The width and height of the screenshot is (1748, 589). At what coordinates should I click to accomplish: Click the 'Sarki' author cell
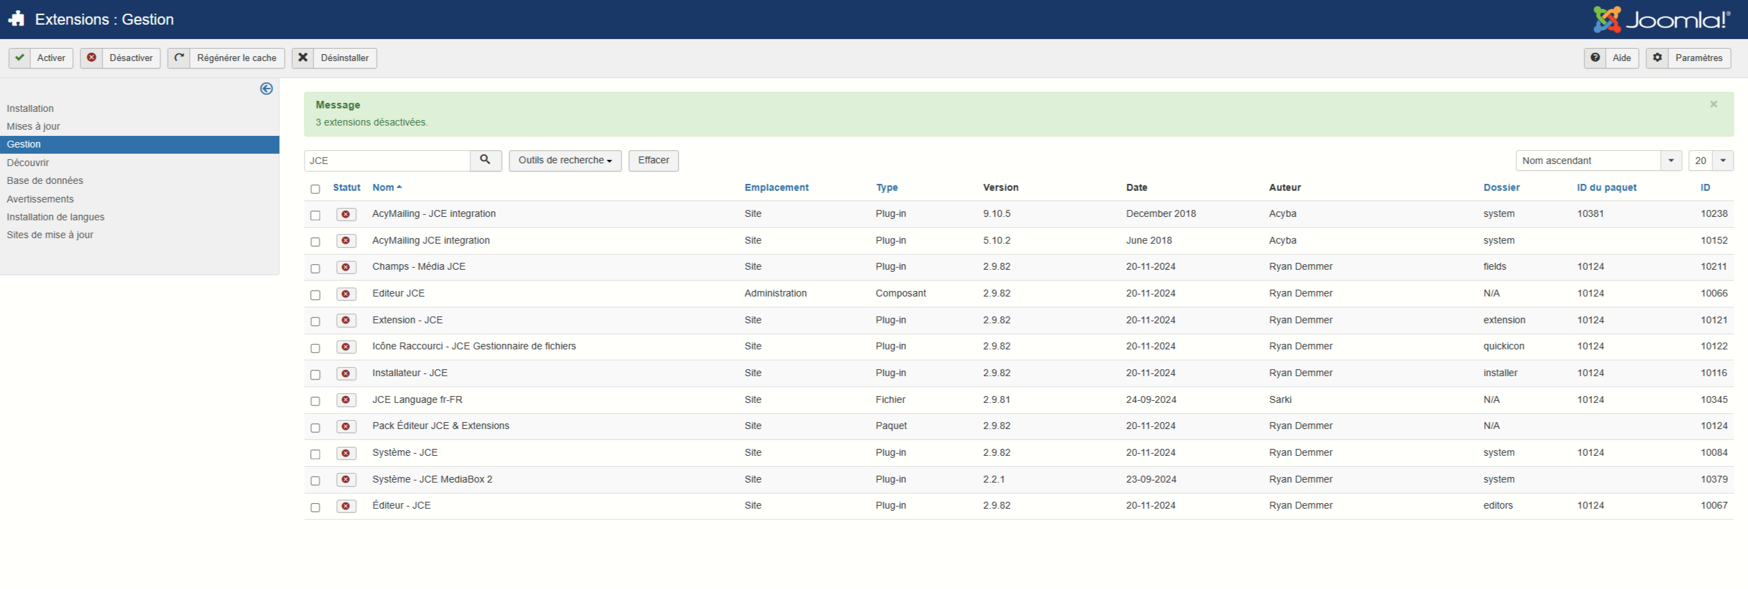click(x=1280, y=400)
